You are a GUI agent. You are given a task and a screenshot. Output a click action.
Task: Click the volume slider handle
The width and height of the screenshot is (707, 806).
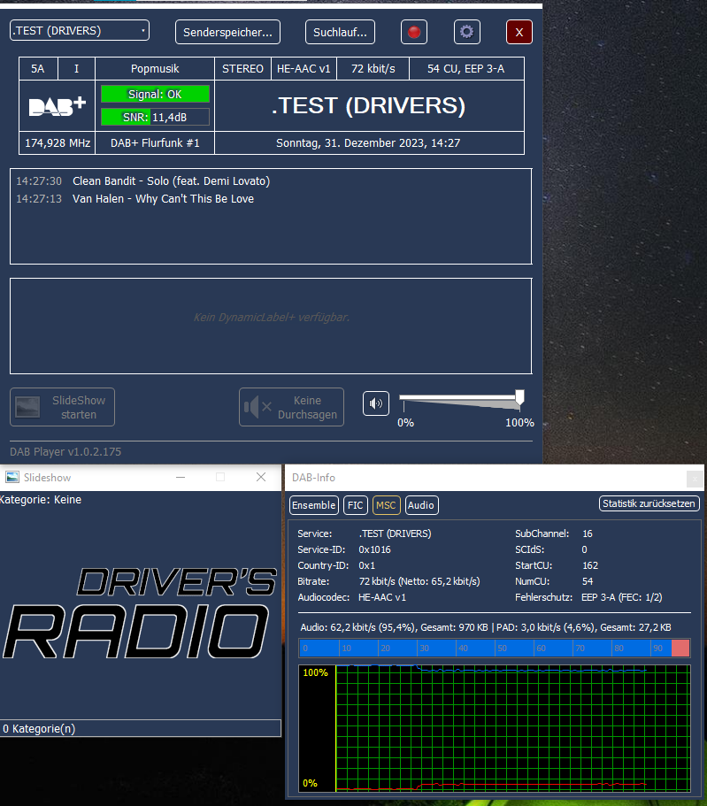point(519,397)
